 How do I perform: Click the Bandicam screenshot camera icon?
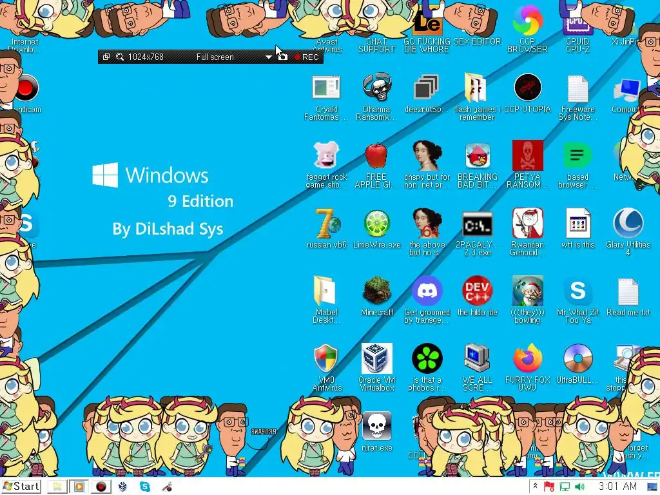pos(283,57)
